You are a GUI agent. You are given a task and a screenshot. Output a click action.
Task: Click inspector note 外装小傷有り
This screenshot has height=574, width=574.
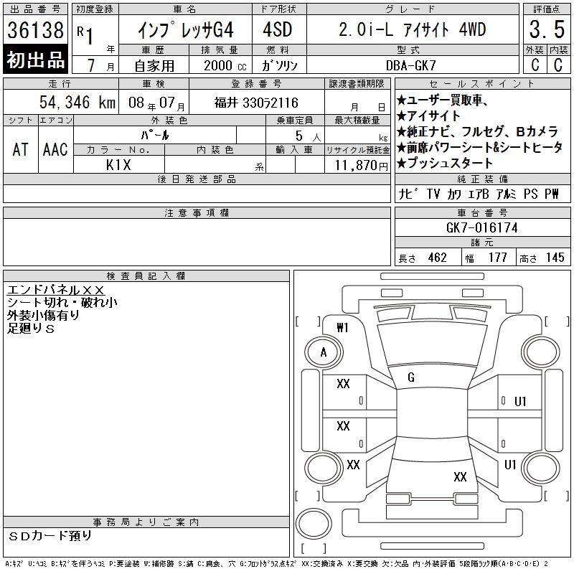point(43,315)
